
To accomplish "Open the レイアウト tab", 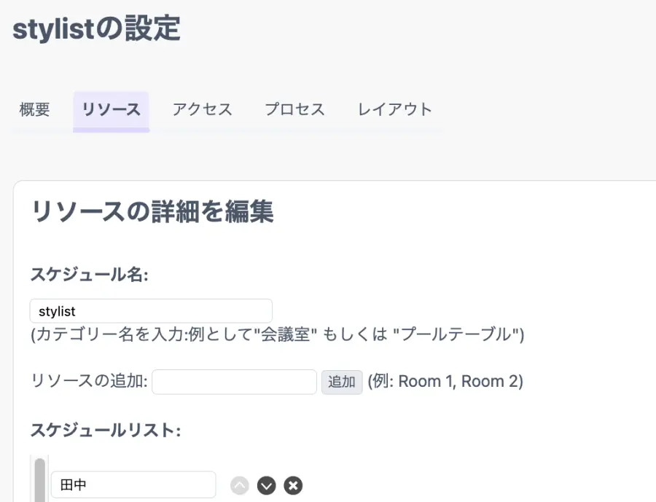I will click(x=395, y=110).
